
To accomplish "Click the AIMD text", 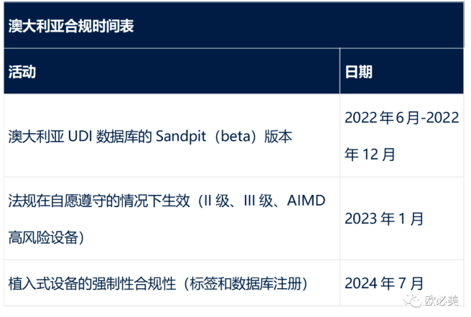I will 306,201.
